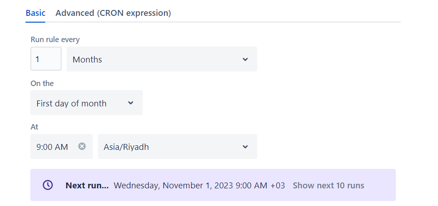Focus the interval number field showing 1
Image resolution: width=438 pixels, height=206 pixels.
pyautogui.click(x=46, y=58)
